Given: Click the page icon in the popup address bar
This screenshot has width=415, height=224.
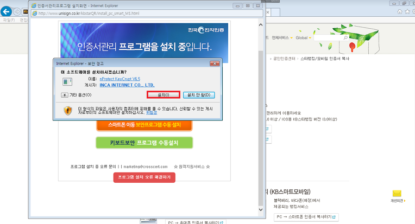Looking at the screenshot, I should [35, 13].
